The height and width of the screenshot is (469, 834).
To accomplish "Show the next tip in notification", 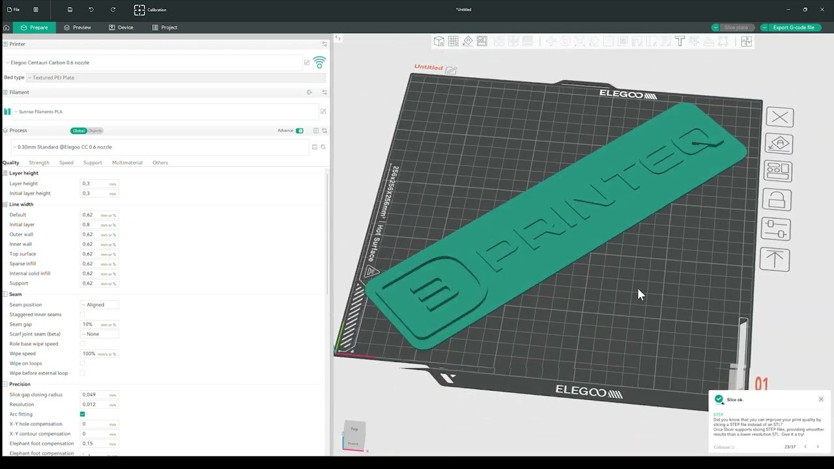I will pos(818,447).
